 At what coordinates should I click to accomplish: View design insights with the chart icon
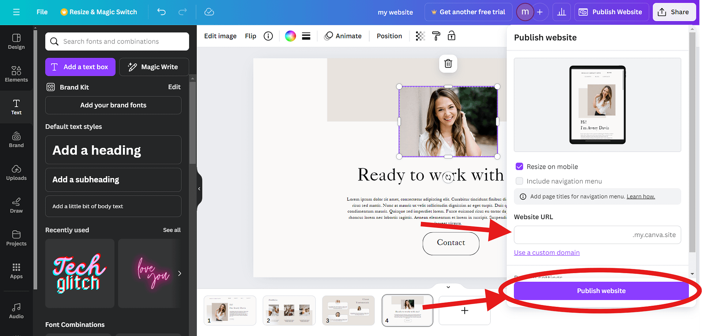pos(562,12)
